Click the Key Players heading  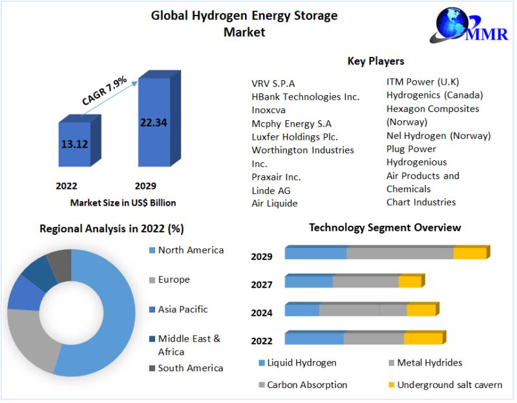point(375,61)
